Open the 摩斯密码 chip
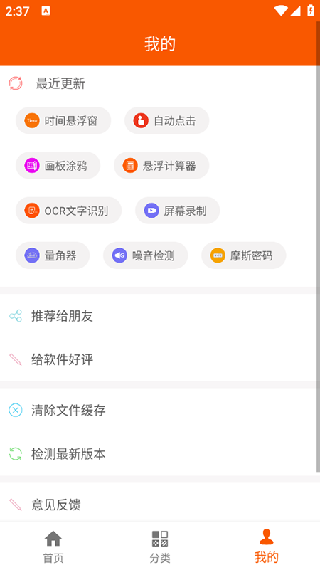The height and width of the screenshot is (570, 320). [244, 255]
